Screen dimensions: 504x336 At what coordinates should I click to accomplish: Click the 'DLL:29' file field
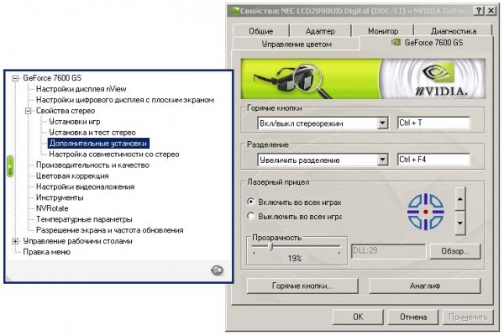pyautogui.click(x=388, y=251)
